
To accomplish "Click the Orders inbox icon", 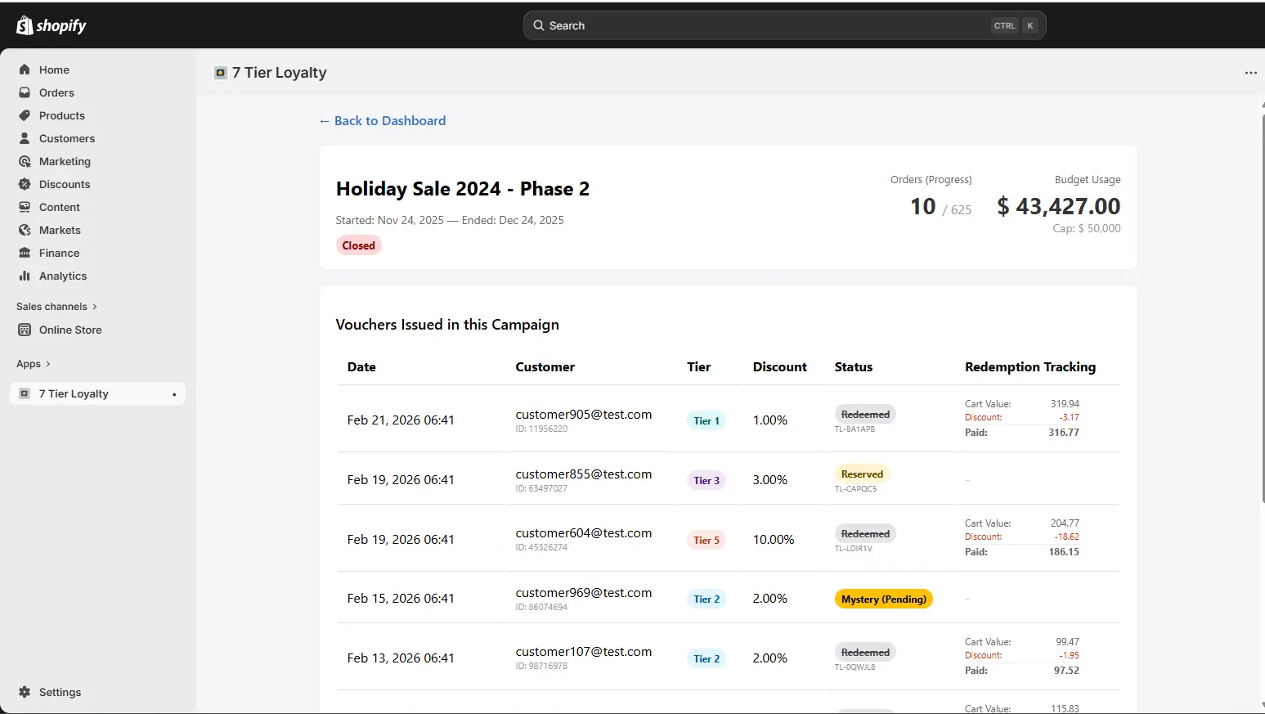I will (x=25, y=92).
